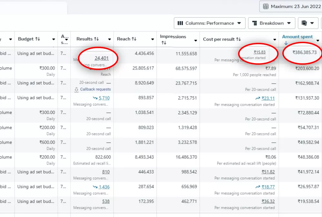The width and height of the screenshot is (322, 217).
Task: Click the Callback requests download icon
Action: click(x=76, y=90)
